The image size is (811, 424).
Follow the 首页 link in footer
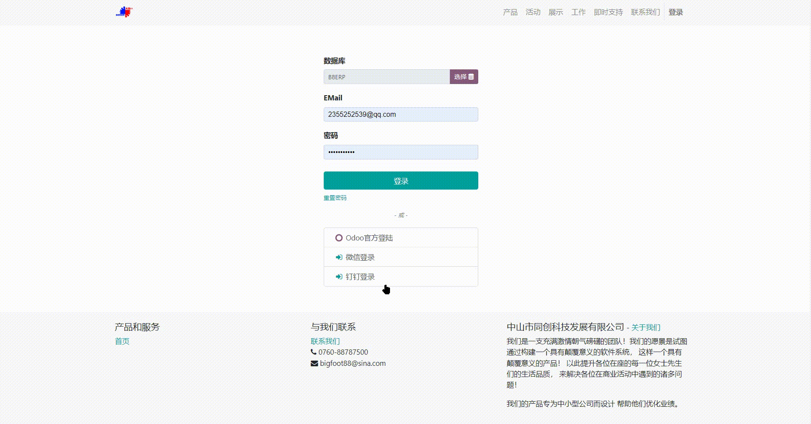coord(122,341)
